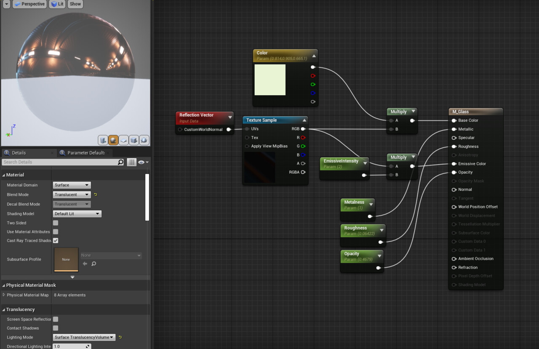Switch preview to the cube mesh
This screenshot has height=349, width=539.
[x=134, y=140]
